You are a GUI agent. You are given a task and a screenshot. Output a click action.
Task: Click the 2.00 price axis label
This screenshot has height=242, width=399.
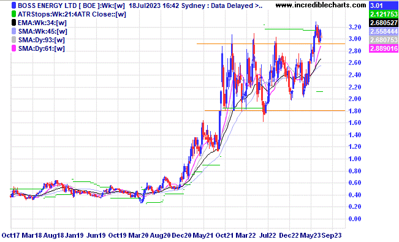355,99
